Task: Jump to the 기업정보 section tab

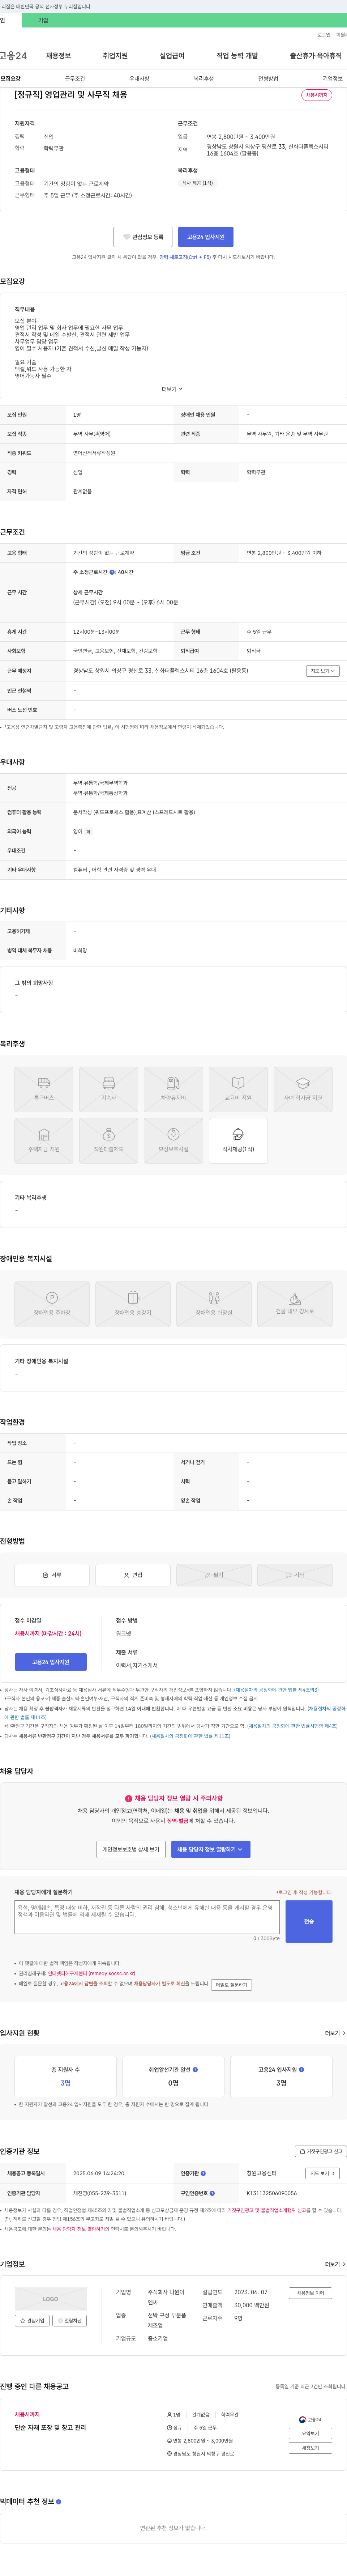Action: 332,78
